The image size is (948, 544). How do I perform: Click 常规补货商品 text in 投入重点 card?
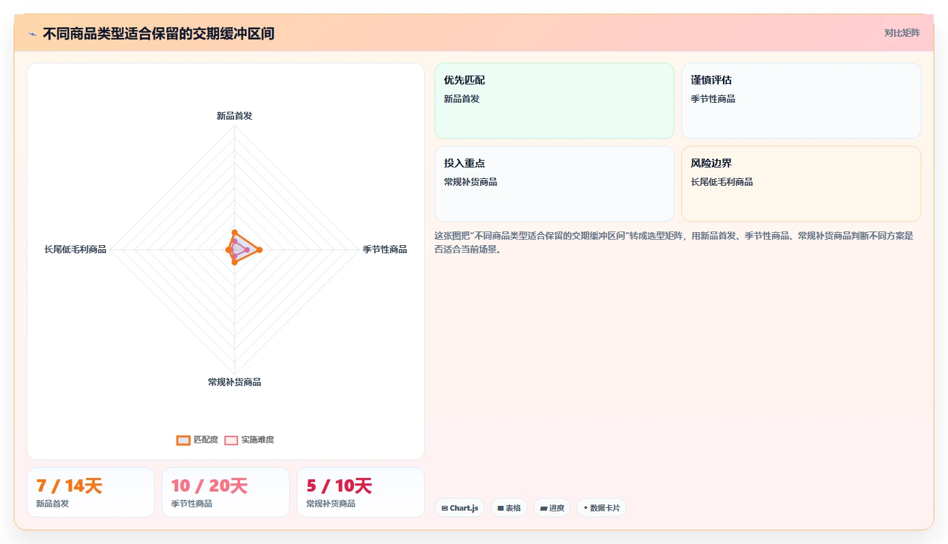[471, 182]
